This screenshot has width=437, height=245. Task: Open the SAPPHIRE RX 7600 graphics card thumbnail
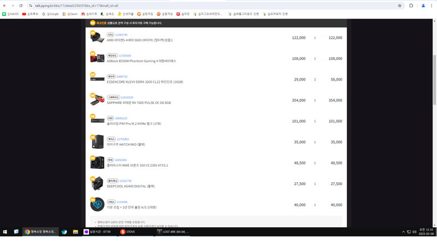(97, 100)
